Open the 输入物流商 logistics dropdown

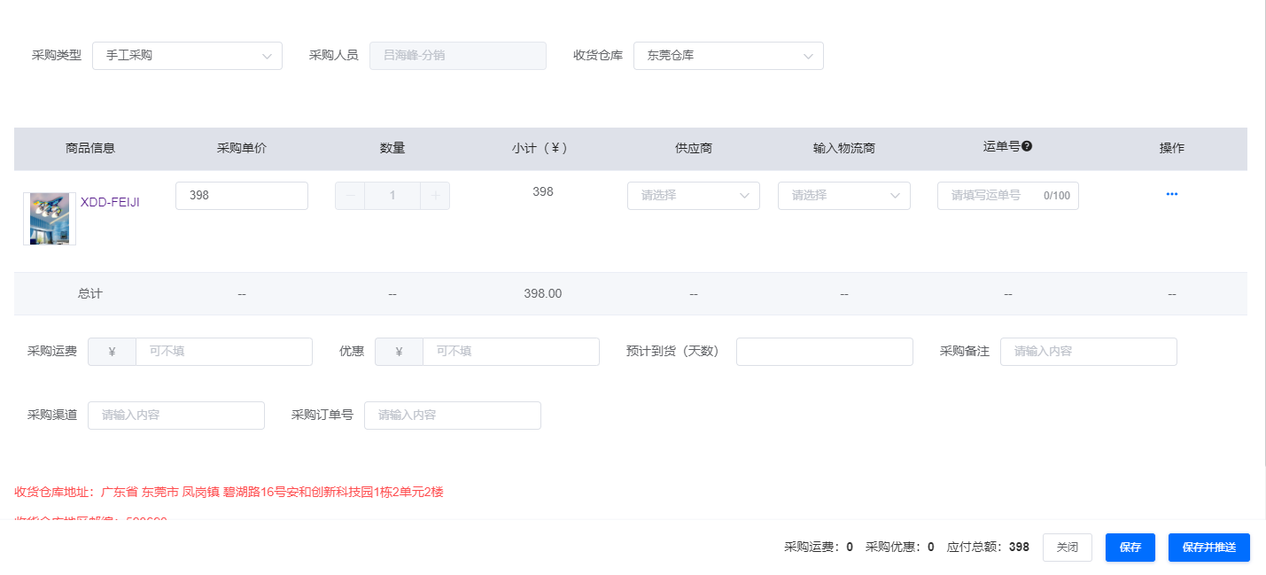click(843, 196)
